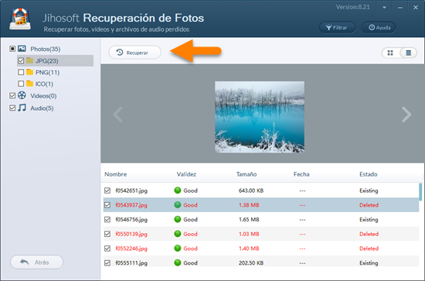Uncheck file f0555111.jpg checkbox
The height and width of the screenshot is (281, 425).
point(107,262)
